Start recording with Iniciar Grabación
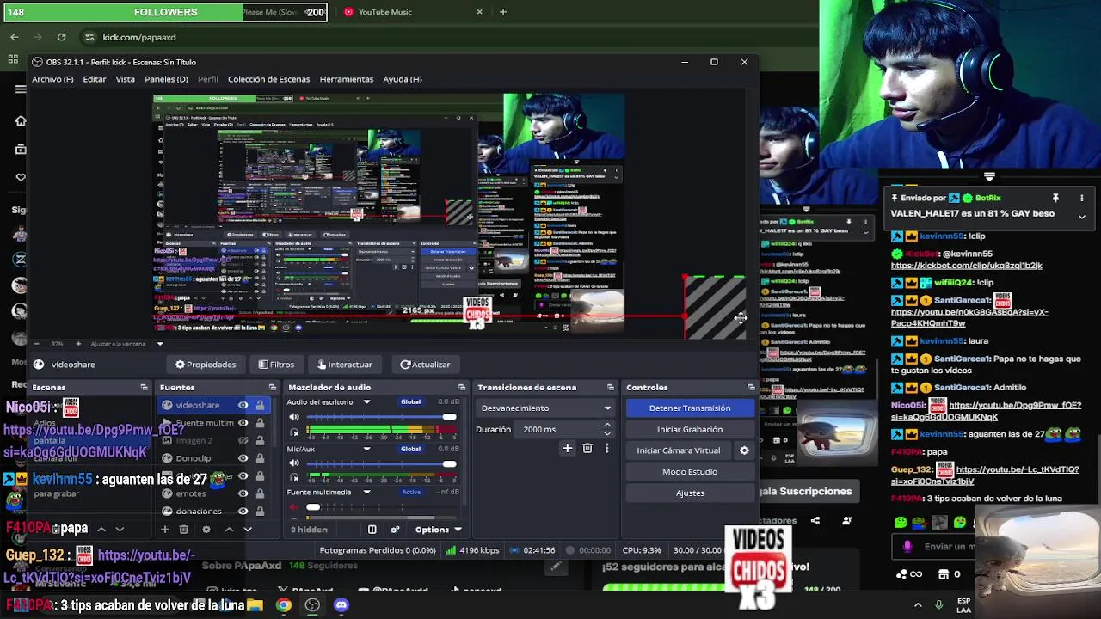 tap(690, 429)
